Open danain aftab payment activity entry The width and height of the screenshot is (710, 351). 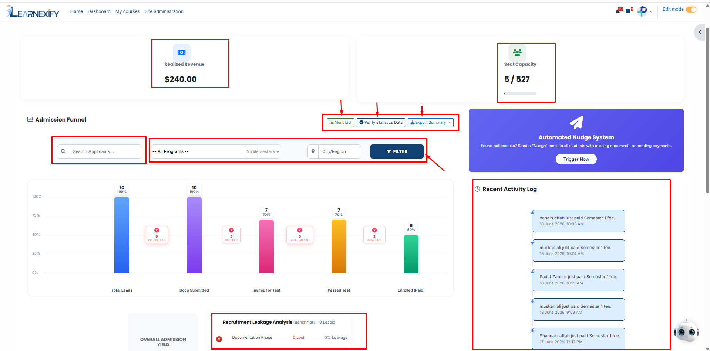(579, 221)
